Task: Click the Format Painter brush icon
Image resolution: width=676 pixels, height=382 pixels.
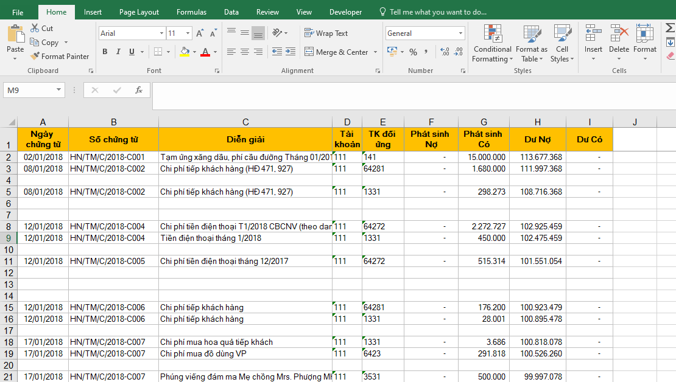Action: click(35, 56)
